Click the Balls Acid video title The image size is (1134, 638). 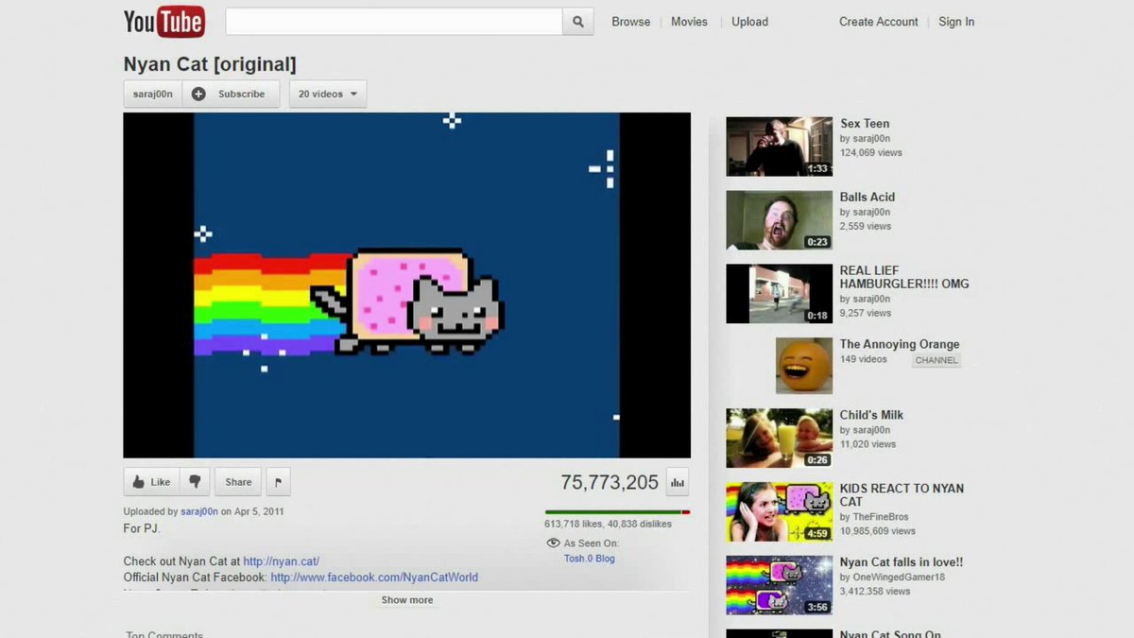[868, 198]
